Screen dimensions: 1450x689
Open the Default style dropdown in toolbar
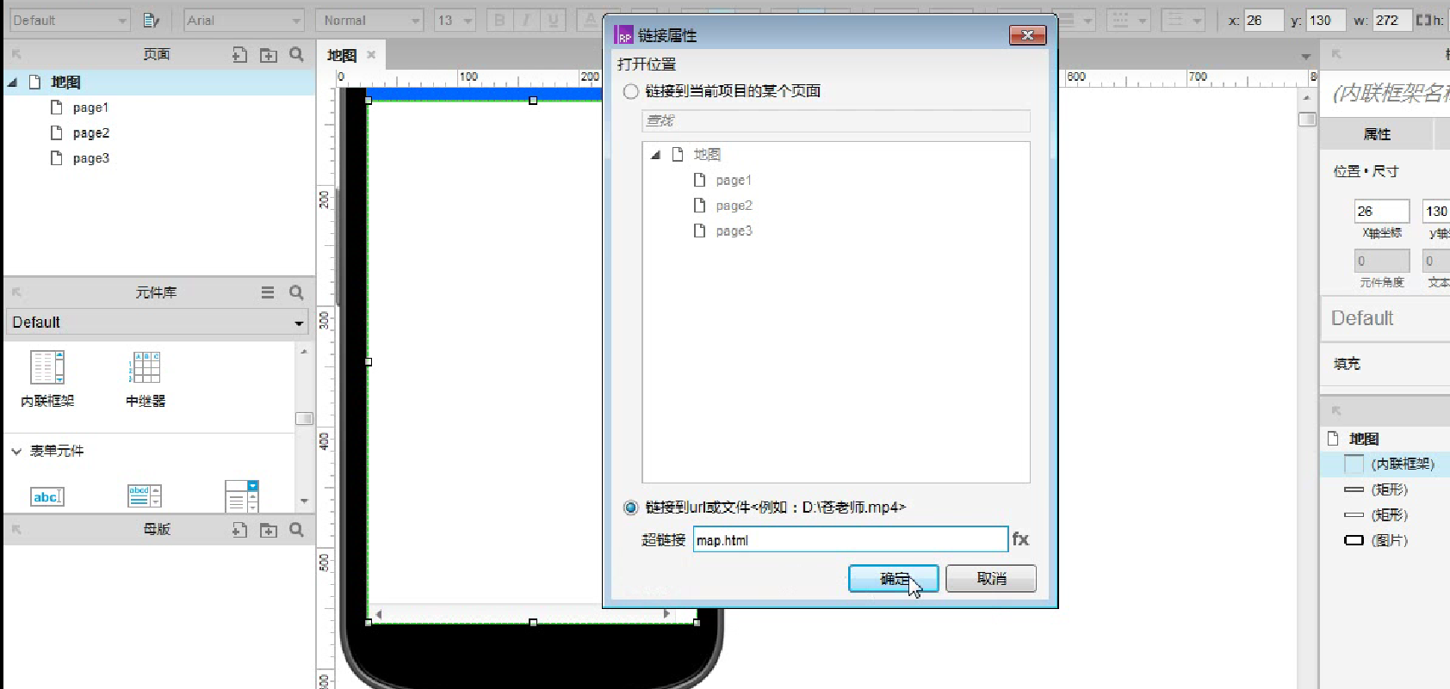click(71, 20)
